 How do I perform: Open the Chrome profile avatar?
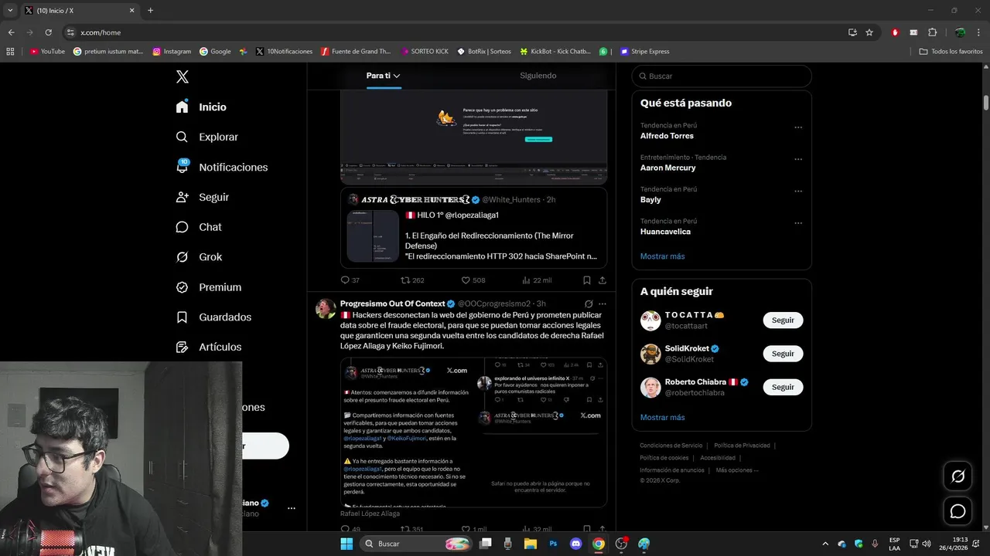click(x=960, y=32)
